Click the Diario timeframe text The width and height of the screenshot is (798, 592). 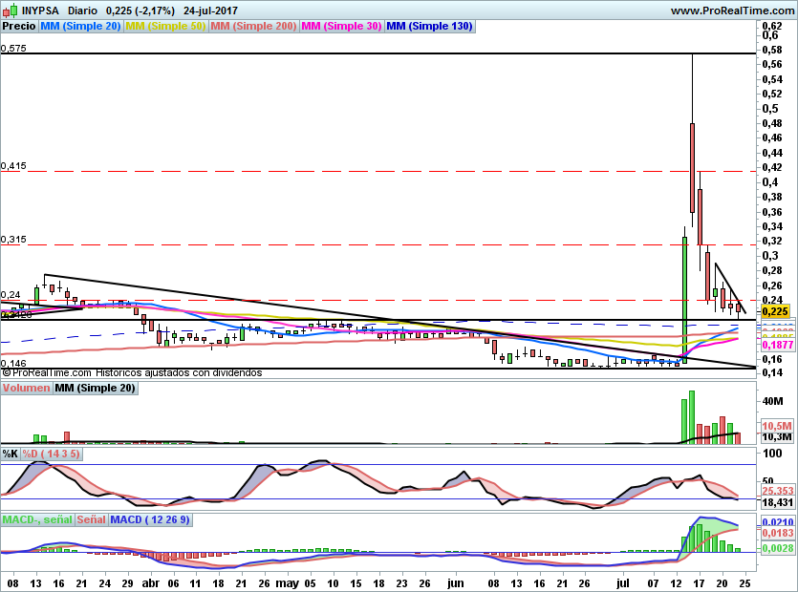(x=82, y=11)
